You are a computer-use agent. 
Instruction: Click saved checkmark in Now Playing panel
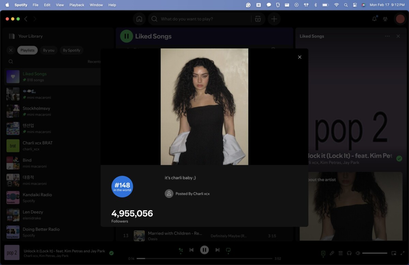[399, 158]
